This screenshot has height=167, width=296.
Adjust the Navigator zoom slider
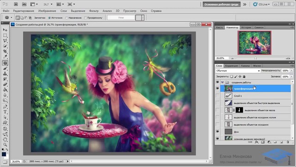(x=255, y=58)
